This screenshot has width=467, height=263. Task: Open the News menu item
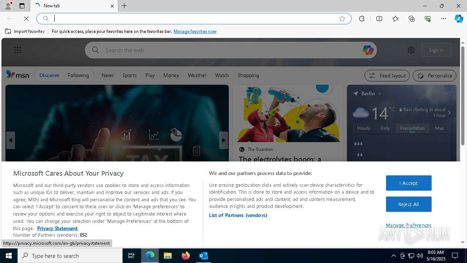pos(108,75)
